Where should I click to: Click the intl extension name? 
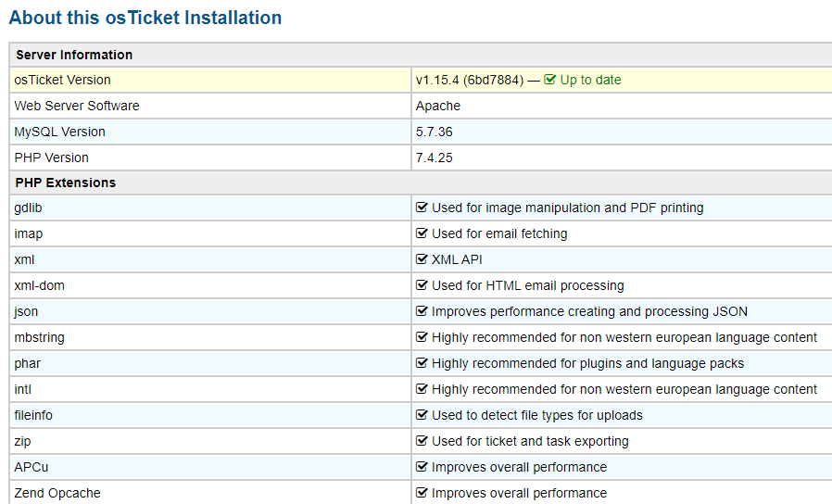click(22, 390)
